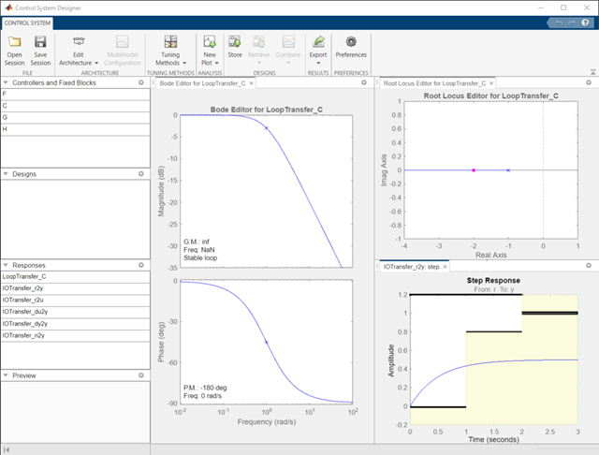Click the Tuning Methods icon
599x455 pixels.
pyautogui.click(x=170, y=42)
